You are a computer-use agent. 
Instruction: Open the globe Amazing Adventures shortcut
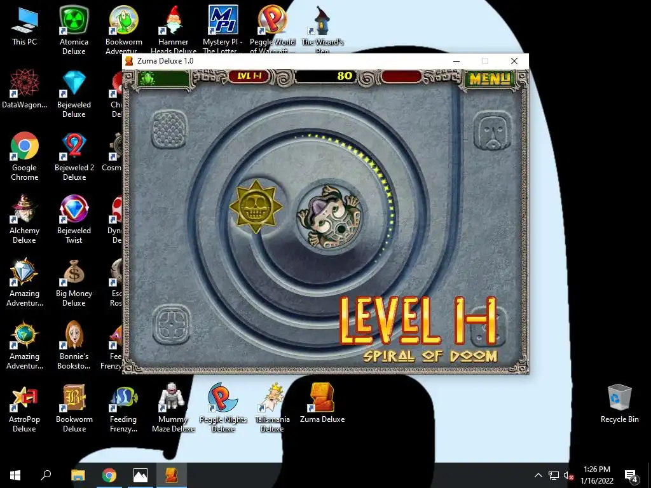25,346
